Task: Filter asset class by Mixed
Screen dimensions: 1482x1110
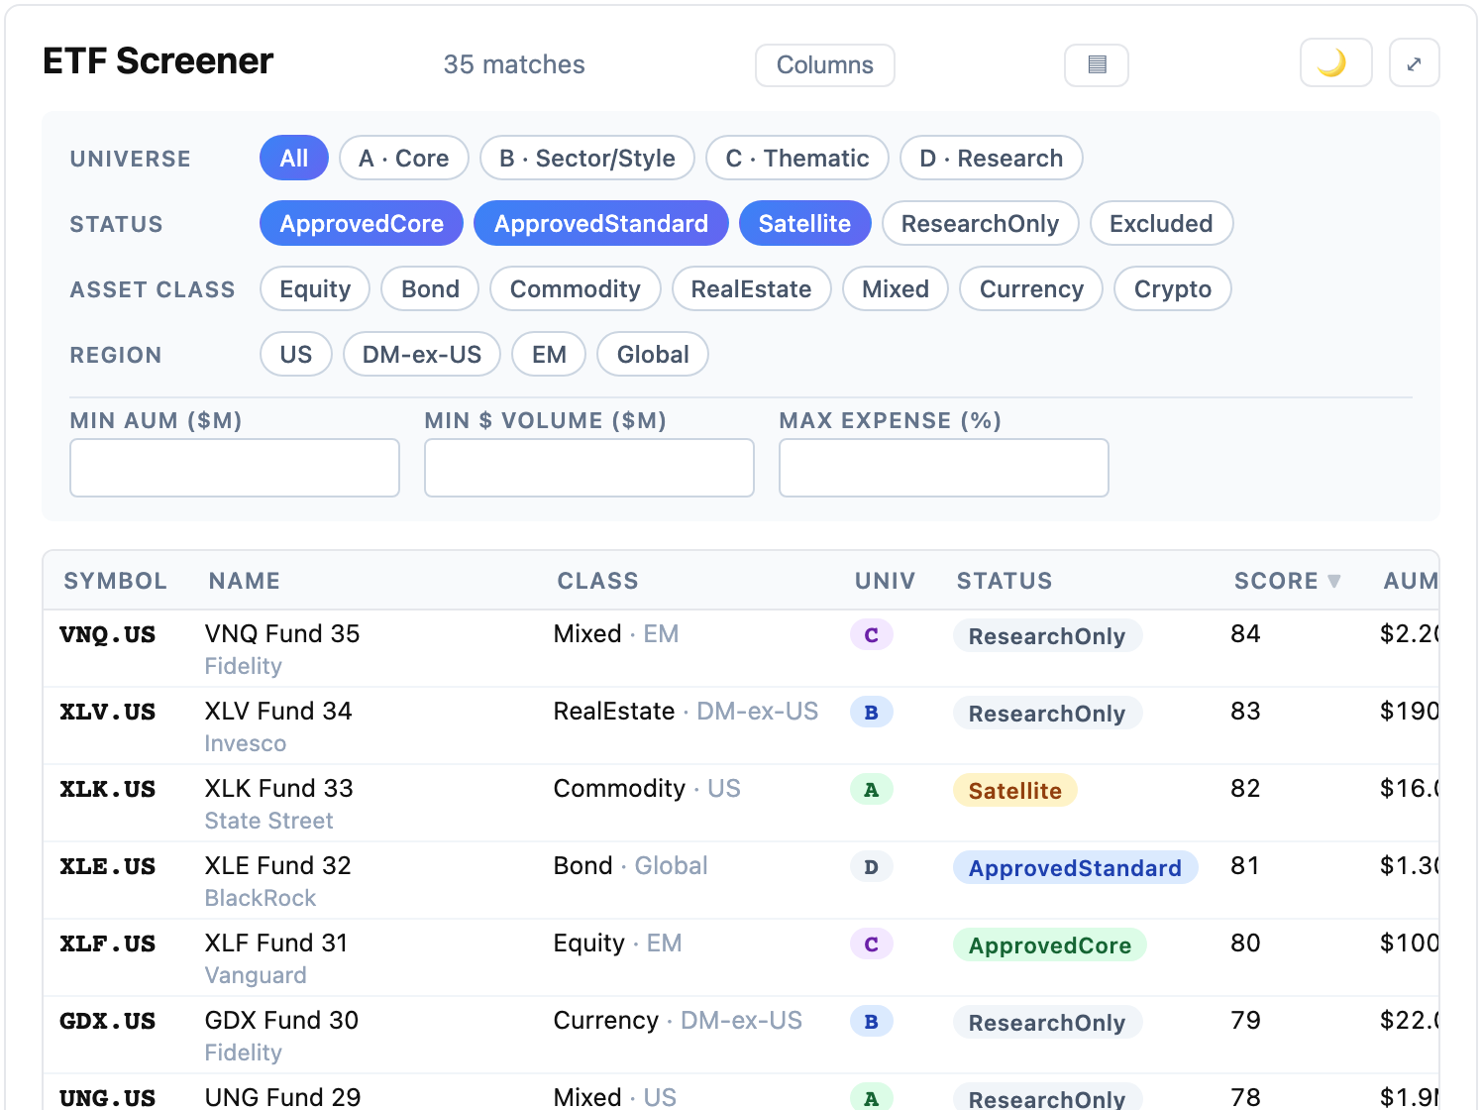Action: (x=896, y=288)
